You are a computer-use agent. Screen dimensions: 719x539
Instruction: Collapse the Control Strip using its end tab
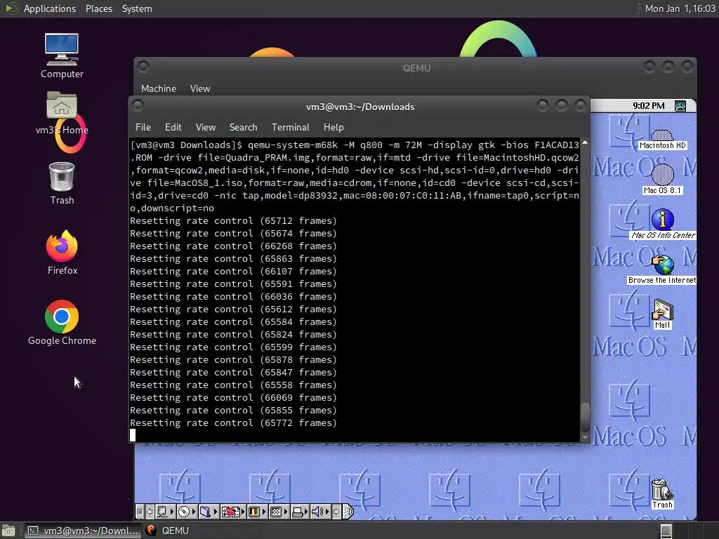pos(348,512)
